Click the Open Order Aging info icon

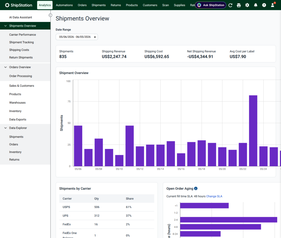(196, 188)
